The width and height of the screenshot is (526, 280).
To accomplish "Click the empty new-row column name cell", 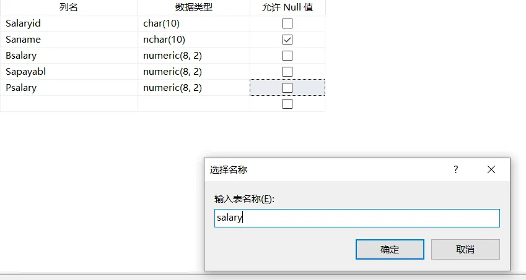I will pyautogui.click(x=69, y=104).
